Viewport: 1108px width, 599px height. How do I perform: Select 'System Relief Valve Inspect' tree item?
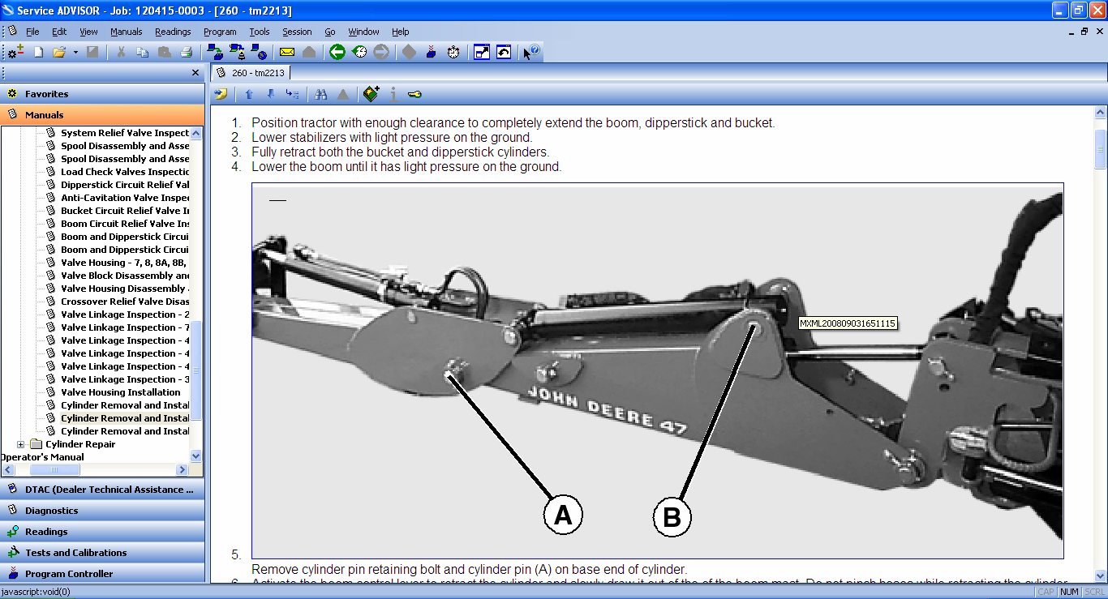pos(125,133)
